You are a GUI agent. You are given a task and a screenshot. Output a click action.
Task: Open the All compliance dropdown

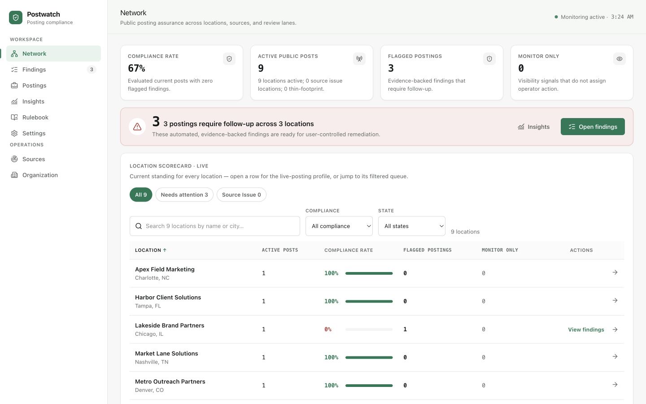tap(339, 226)
